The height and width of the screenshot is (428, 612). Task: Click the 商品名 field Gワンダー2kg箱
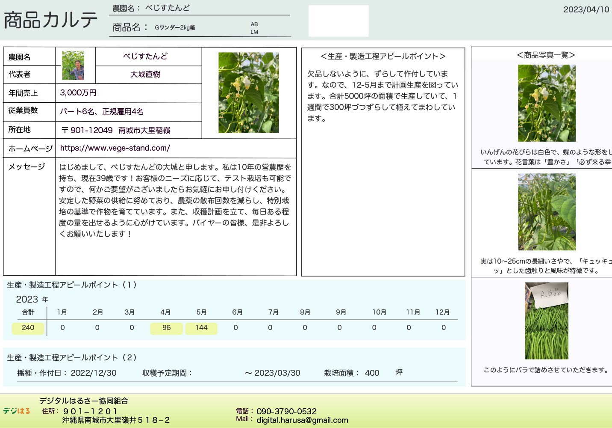click(x=175, y=28)
